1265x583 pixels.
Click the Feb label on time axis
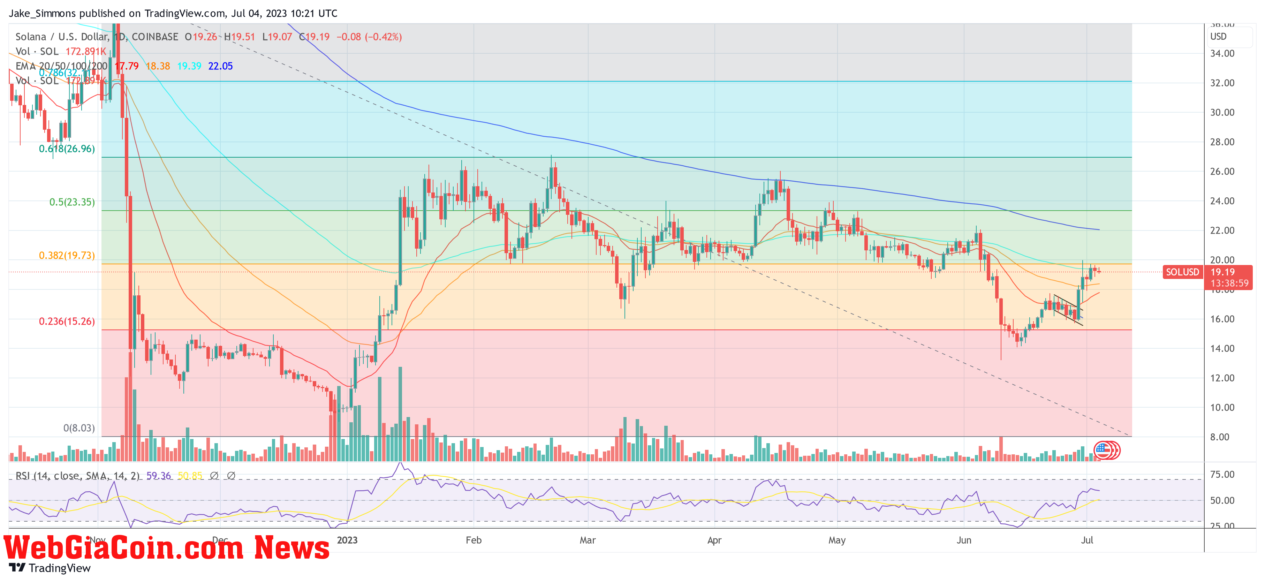coord(474,540)
